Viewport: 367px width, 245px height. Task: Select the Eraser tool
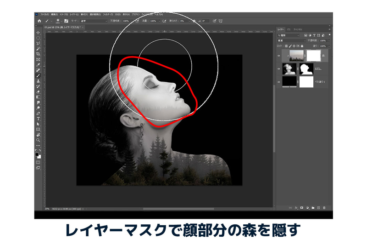pyautogui.click(x=38, y=92)
